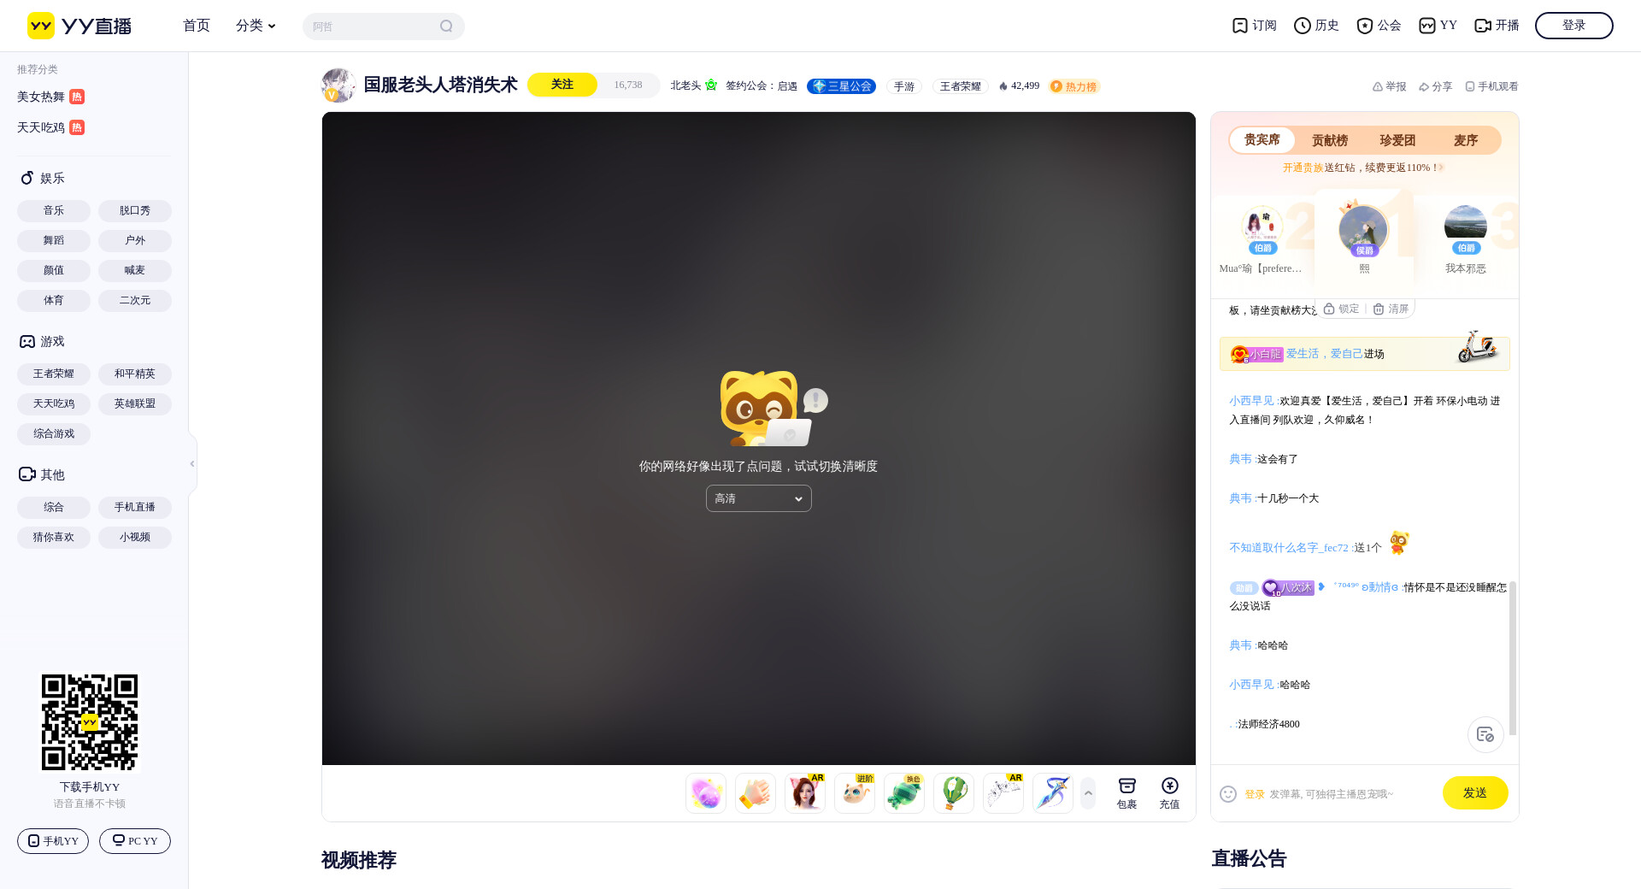Open 天天吃鸡 recommended category
1641x889 pixels.
coord(50,127)
